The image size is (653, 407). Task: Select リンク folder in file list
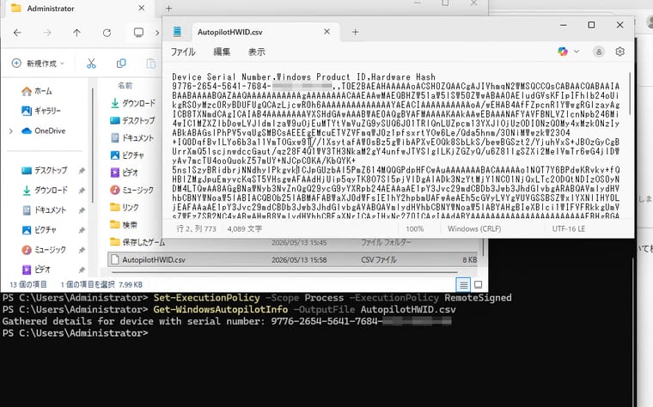click(125, 207)
